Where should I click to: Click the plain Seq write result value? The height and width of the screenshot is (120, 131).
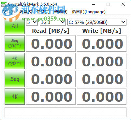[x=102, y=79]
